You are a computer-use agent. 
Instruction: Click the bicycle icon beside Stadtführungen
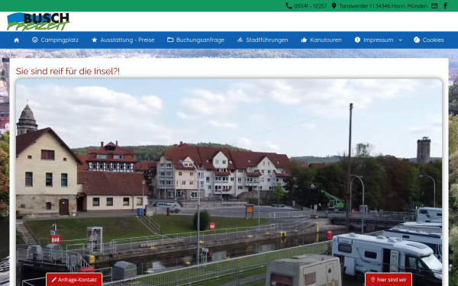click(240, 40)
